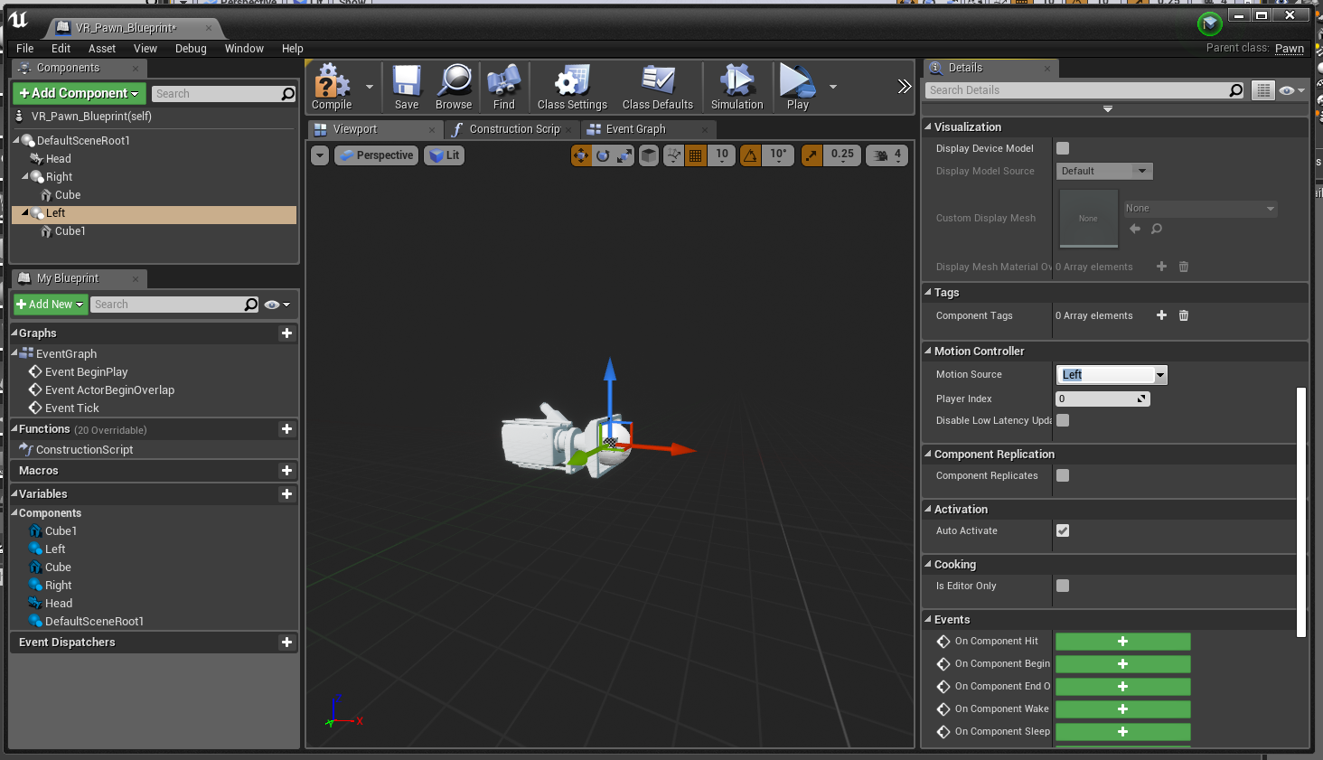This screenshot has width=1323, height=760.
Task: Set Player Index value field
Action: tap(1102, 399)
